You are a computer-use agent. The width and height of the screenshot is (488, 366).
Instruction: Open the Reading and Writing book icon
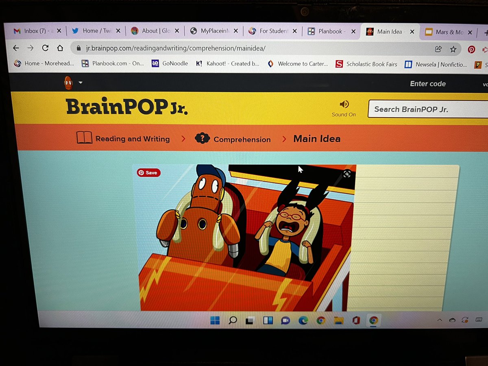coord(84,138)
